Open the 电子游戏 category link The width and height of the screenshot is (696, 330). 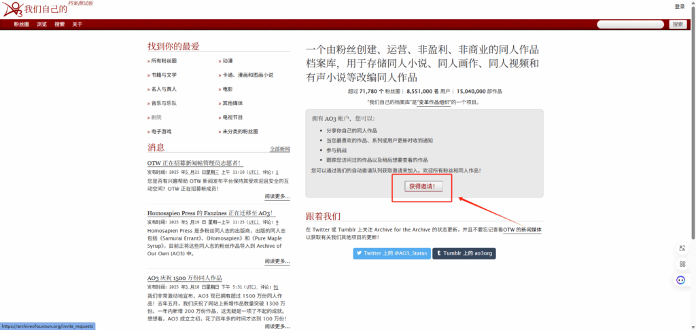161,132
